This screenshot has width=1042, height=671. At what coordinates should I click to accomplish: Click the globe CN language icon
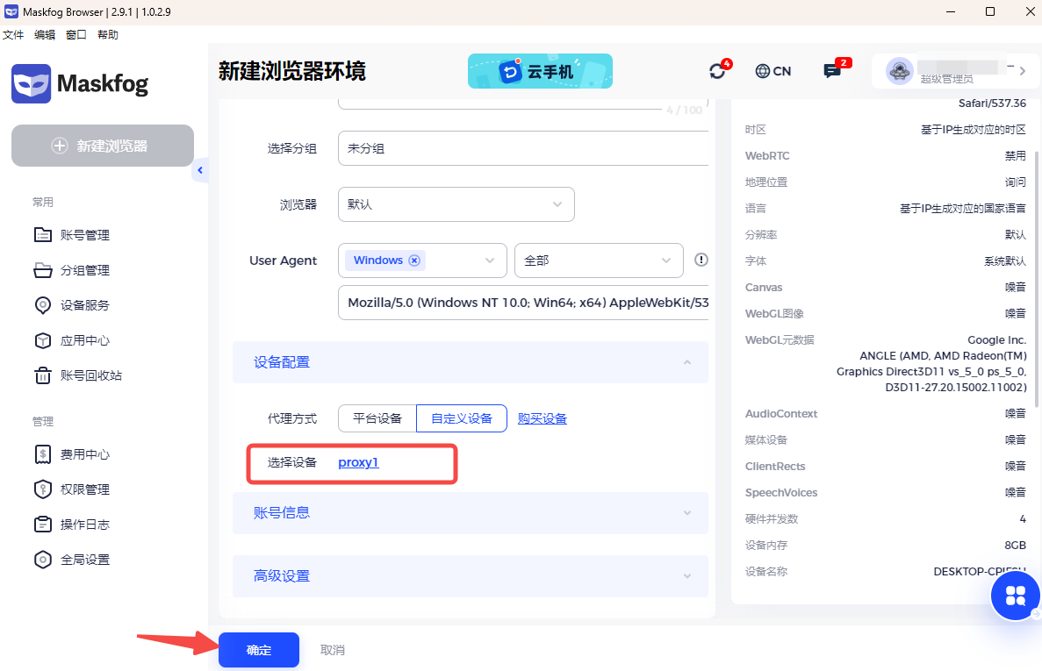click(x=763, y=71)
